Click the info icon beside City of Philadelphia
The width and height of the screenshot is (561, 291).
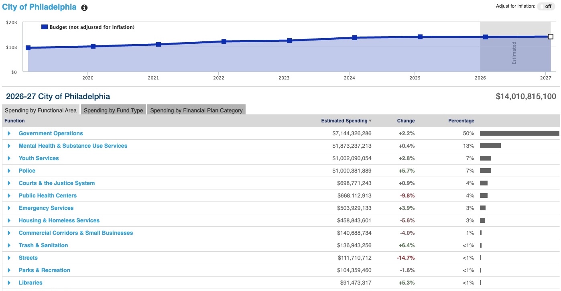(84, 8)
